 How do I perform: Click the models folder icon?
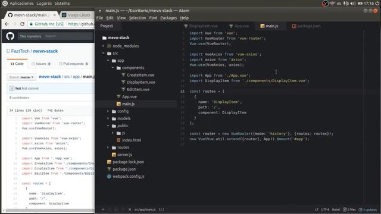point(114,119)
